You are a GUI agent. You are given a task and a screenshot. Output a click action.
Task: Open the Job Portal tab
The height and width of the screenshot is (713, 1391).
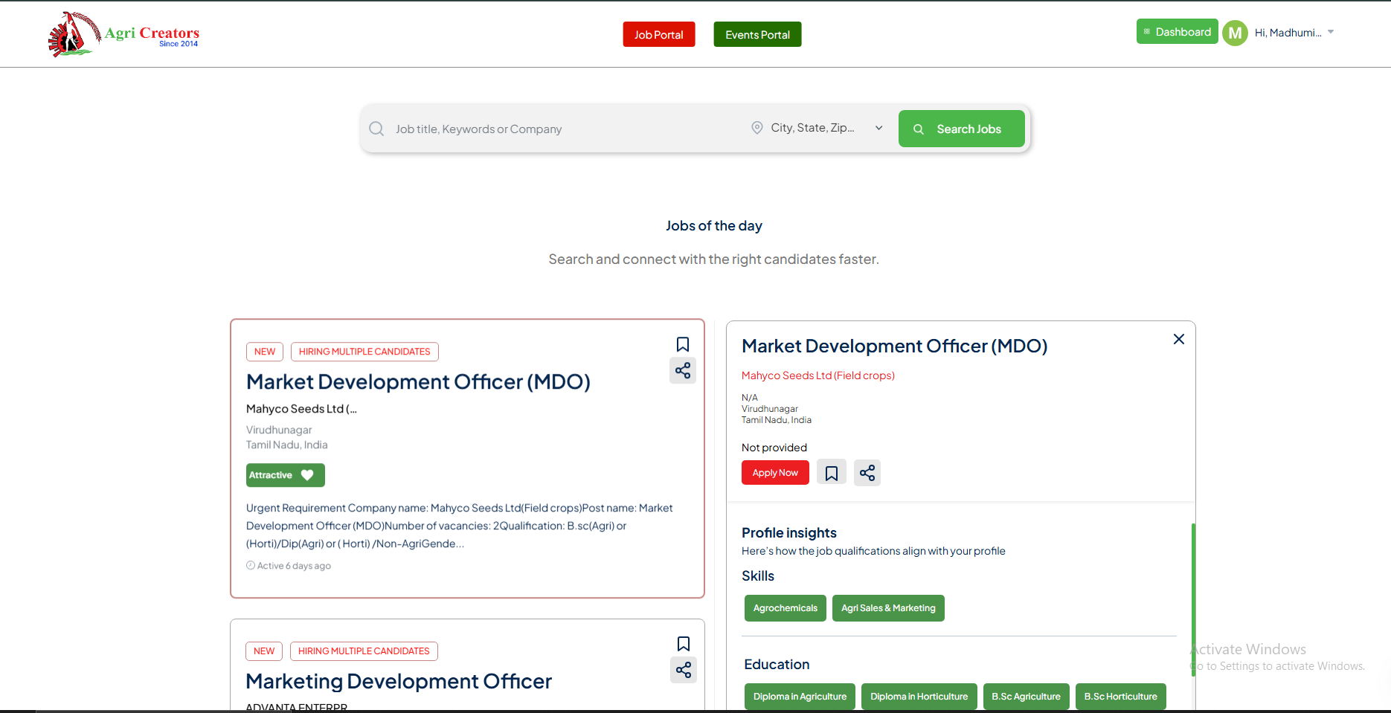(x=658, y=34)
